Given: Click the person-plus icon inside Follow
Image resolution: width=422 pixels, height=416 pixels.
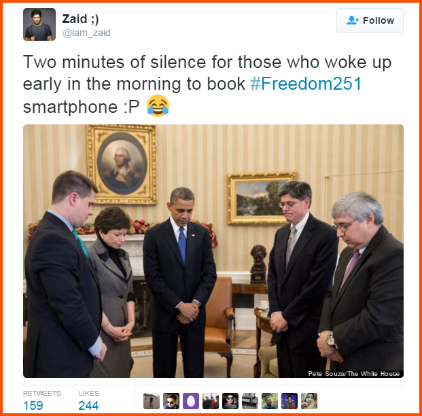Looking at the screenshot, I should click(x=353, y=20).
